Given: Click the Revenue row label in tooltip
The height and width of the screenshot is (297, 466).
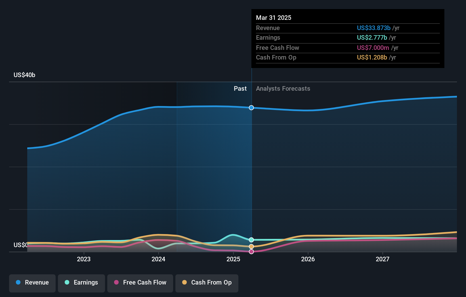Looking at the screenshot, I should pyautogui.click(x=268, y=28).
